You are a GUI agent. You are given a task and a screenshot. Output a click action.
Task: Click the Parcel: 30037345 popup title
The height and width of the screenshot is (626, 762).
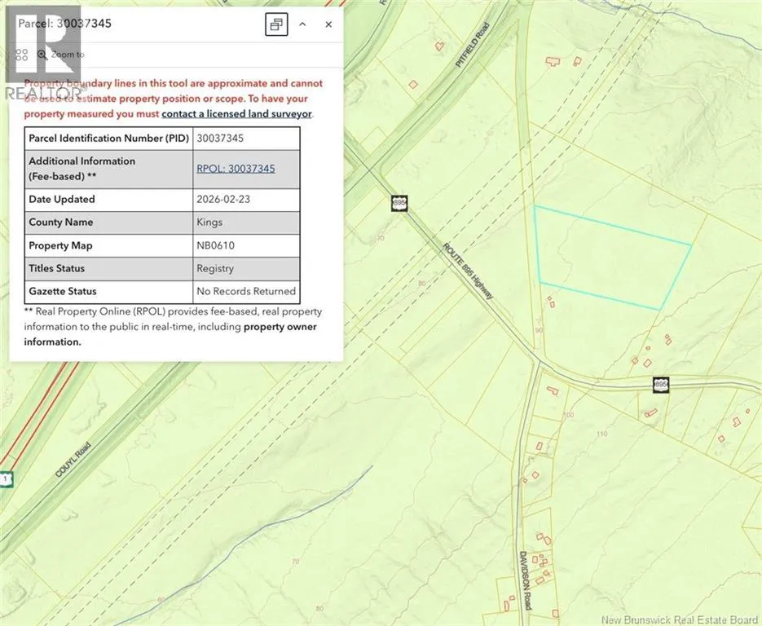[x=64, y=24]
